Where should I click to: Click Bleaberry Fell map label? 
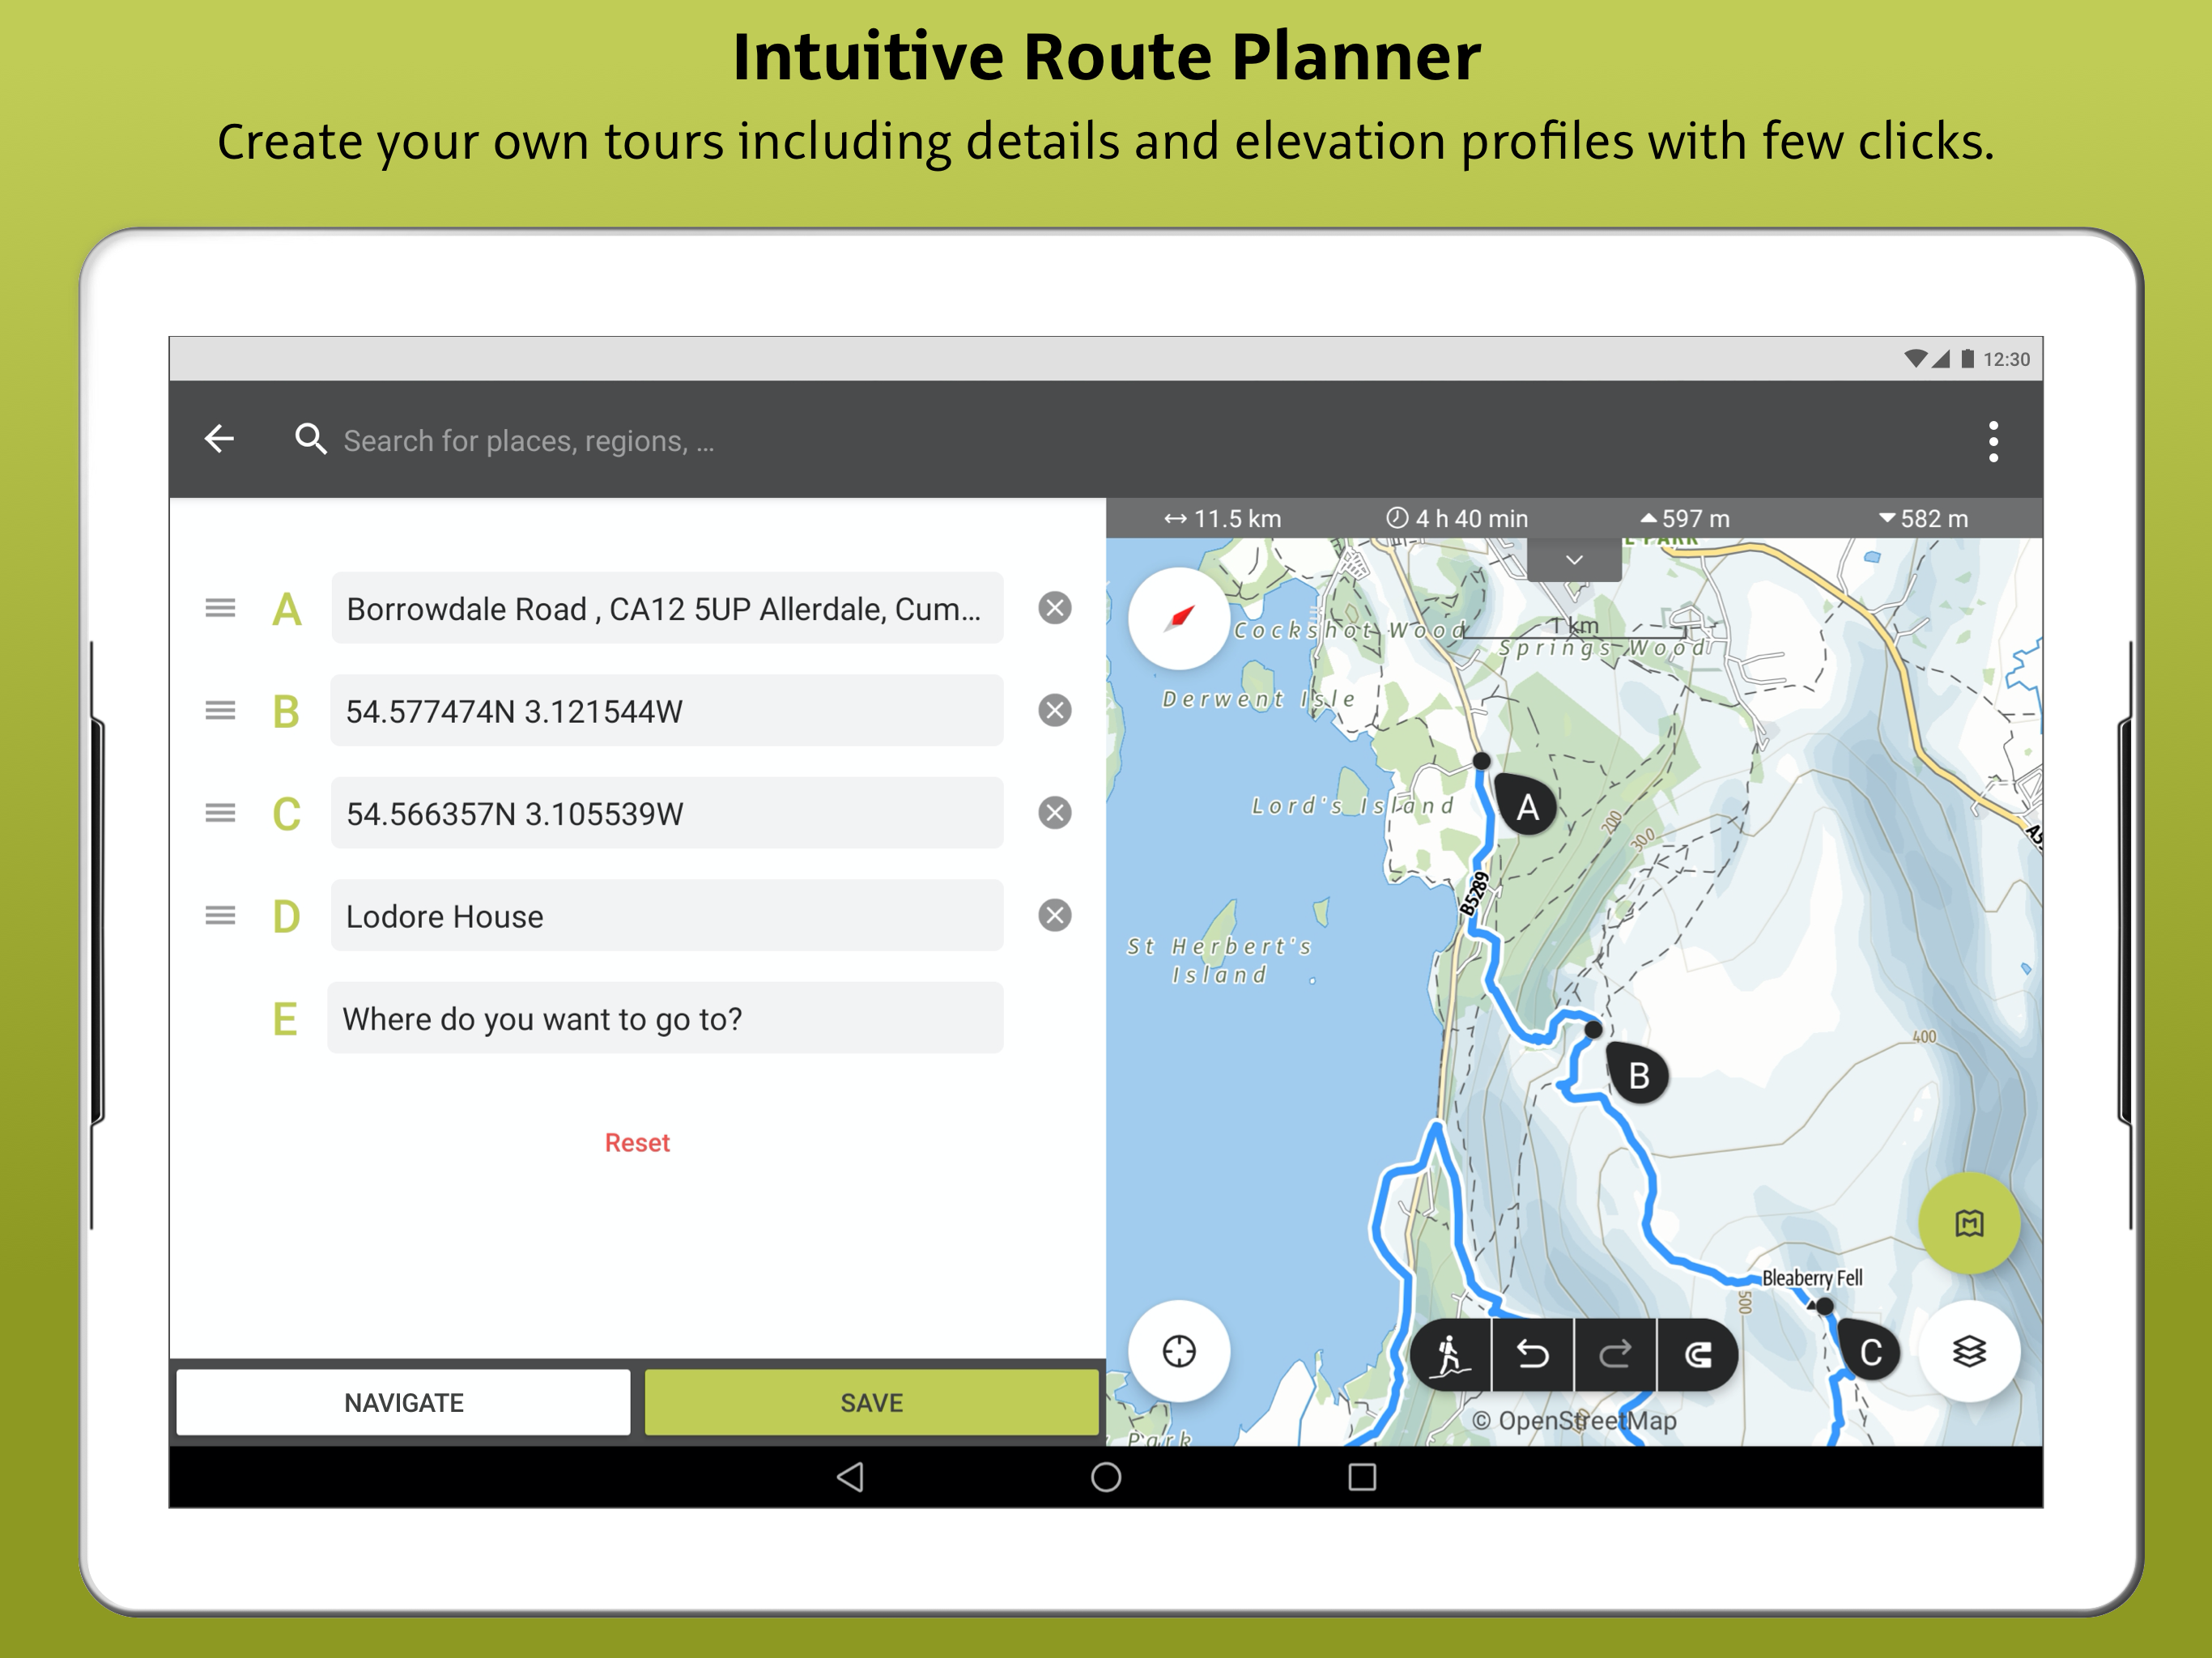click(1812, 1278)
